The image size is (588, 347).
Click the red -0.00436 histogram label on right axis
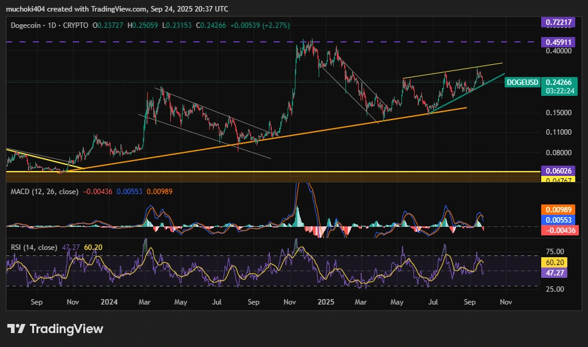point(558,230)
